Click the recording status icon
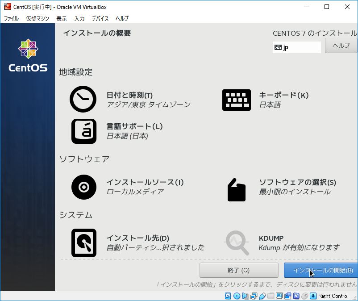Viewport: 358px width, 301px height. tap(287, 296)
